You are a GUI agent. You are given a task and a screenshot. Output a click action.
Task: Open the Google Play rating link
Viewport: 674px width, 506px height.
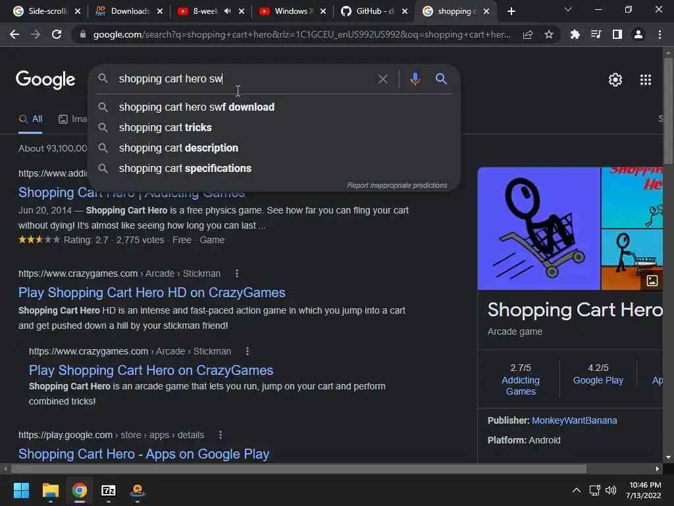tap(598, 380)
